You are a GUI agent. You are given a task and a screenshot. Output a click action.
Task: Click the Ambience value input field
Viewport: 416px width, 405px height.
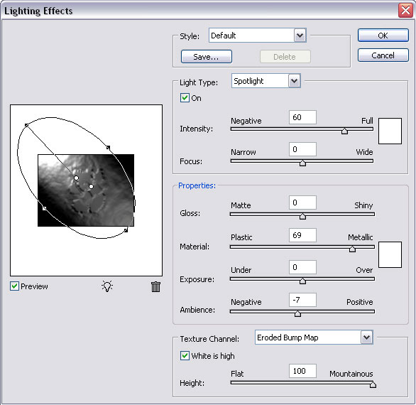tap(302, 300)
